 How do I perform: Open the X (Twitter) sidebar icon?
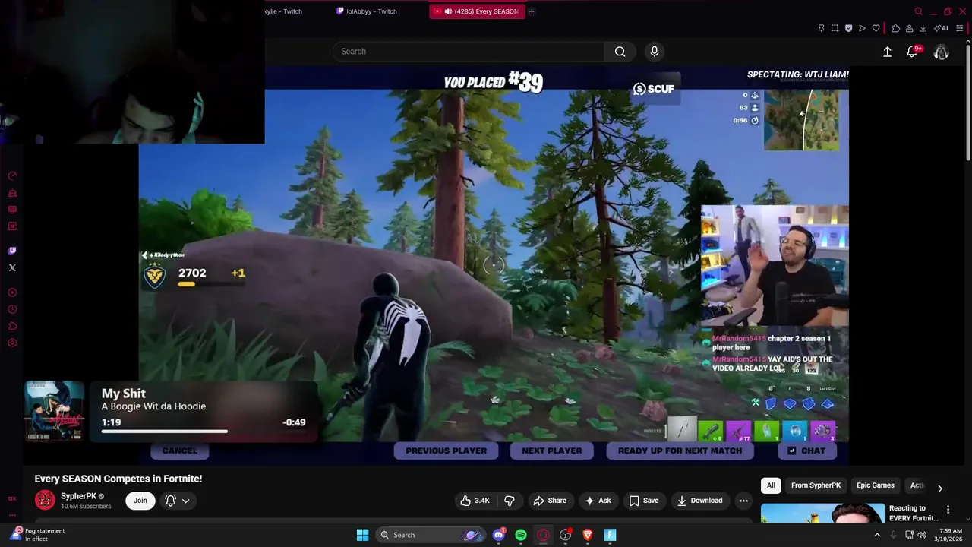[x=12, y=267]
